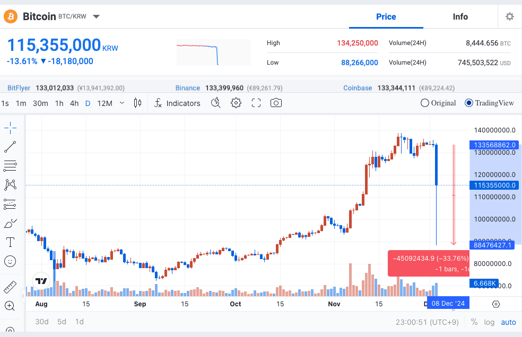
Task: Select the ruler measure tool
Action: coord(10,287)
